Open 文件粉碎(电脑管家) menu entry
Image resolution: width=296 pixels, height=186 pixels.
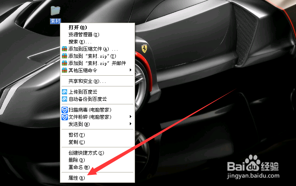point(97,117)
